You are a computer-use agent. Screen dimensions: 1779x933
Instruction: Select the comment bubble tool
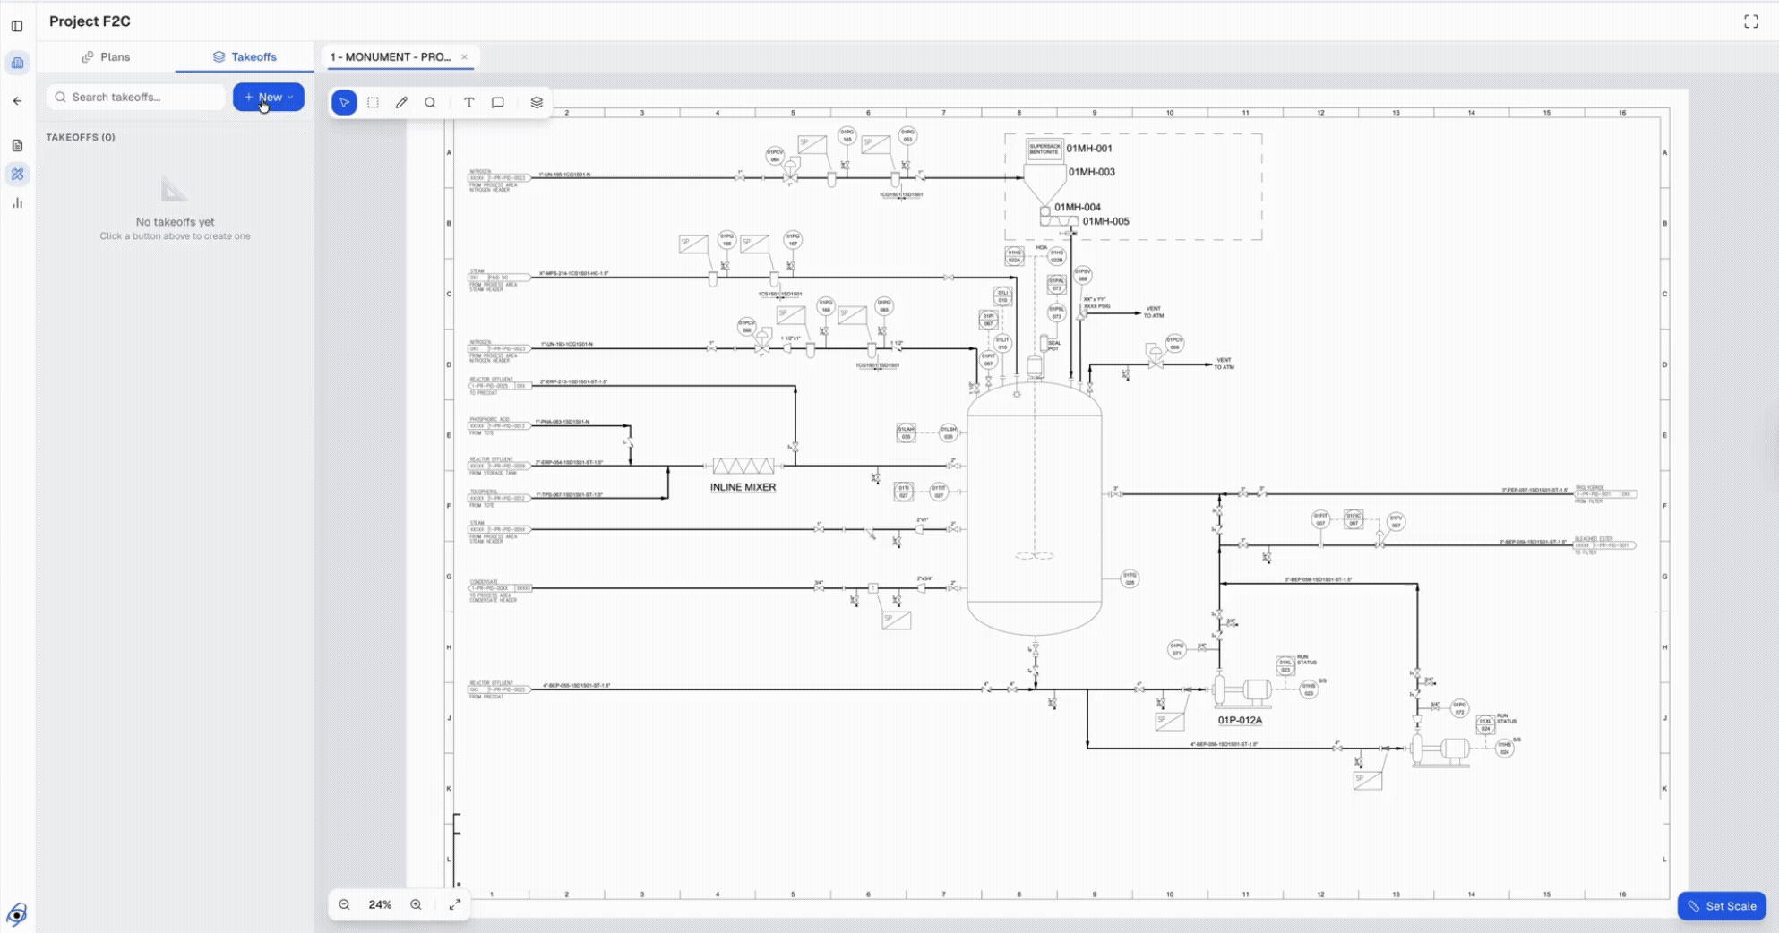(498, 103)
